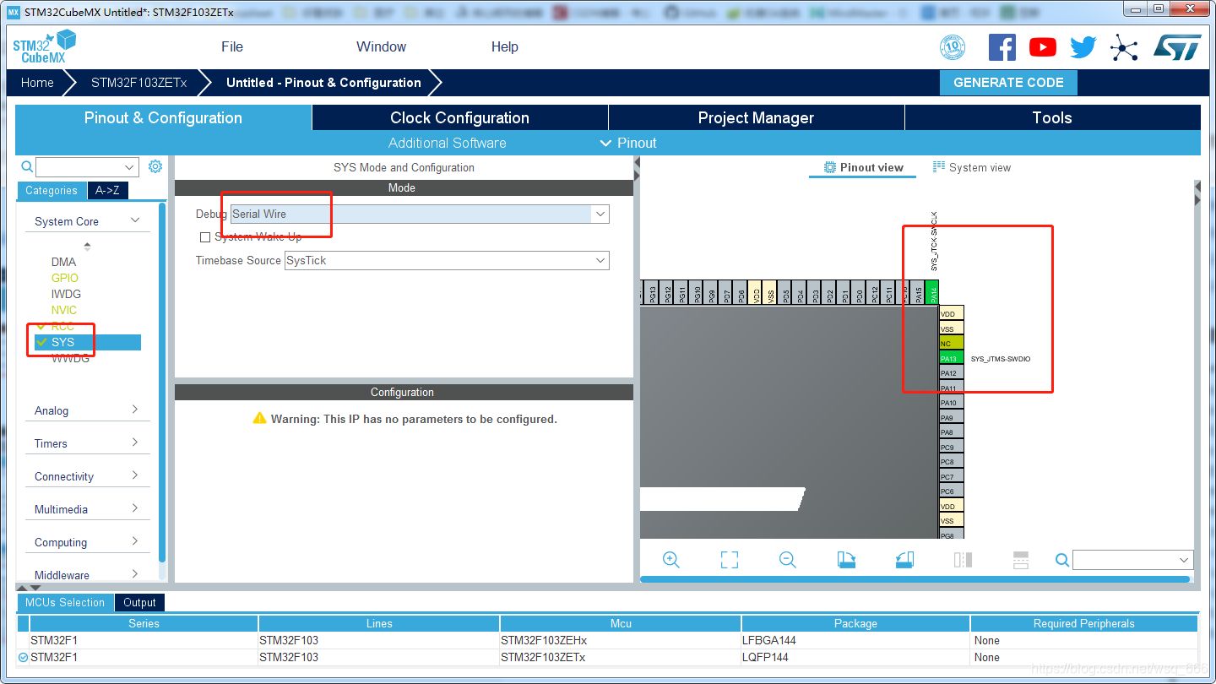Select the PA12 pin
Screen dimensions: 1216x684
pos(951,373)
